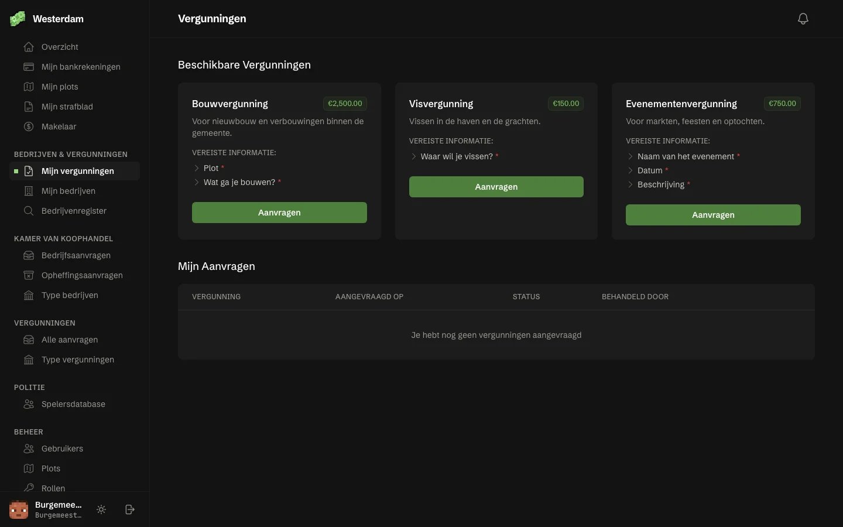Click the inbox icon beside Alle aanvragen
The height and width of the screenshot is (527, 843).
(29, 340)
